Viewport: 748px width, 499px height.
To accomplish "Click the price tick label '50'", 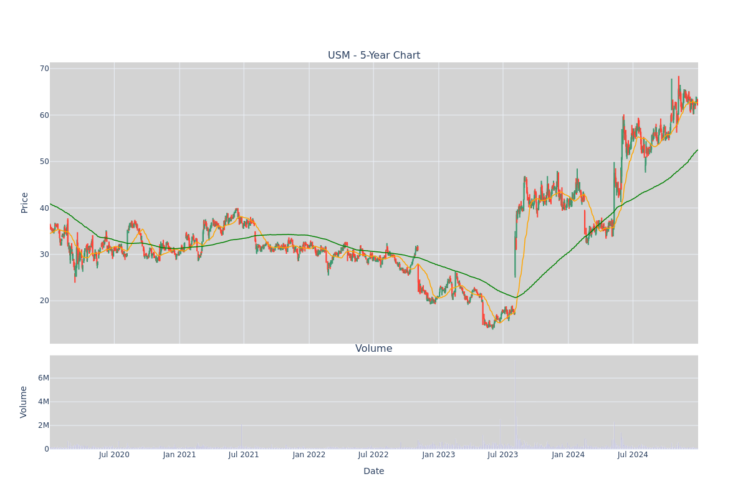I will pyautogui.click(x=44, y=162).
